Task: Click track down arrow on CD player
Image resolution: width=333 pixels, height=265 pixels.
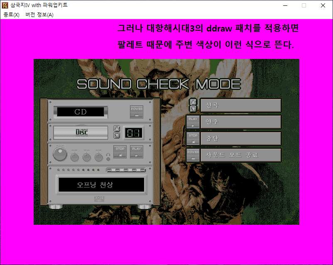Action: pos(117,135)
